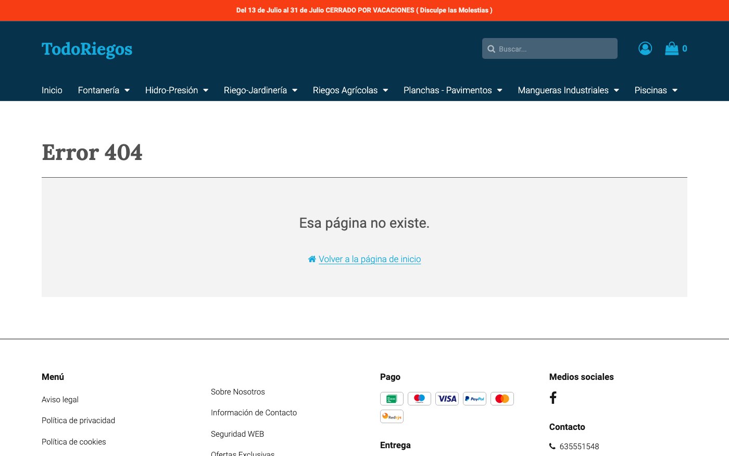Click the Facebook social icon

[x=553, y=398]
